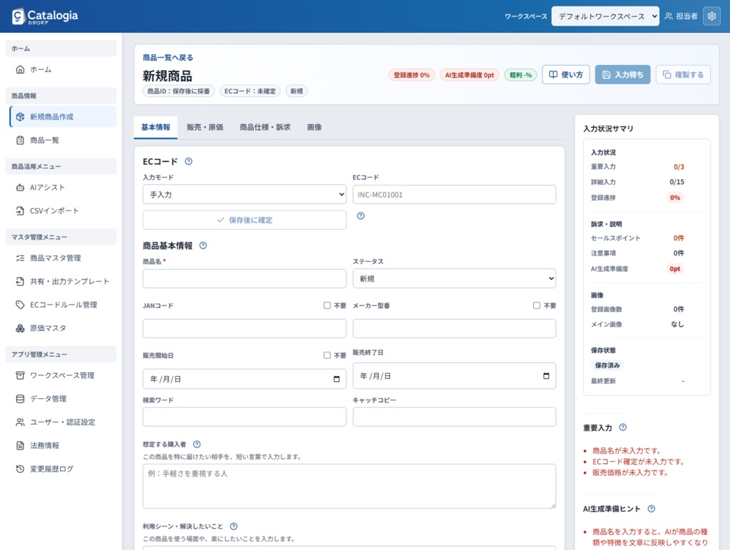730x550 pixels.
Task: Check the JANコード 不要 checkbox
Action: pyautogui.click(x=327, y=305)
